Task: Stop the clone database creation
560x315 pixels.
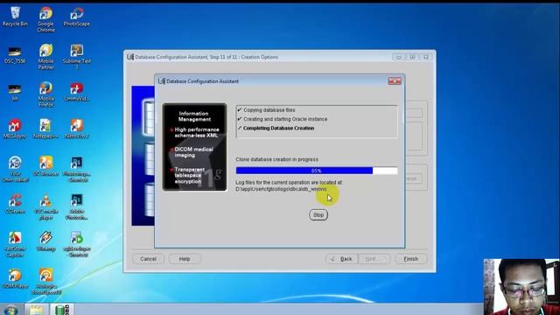Action: [318, 215]
